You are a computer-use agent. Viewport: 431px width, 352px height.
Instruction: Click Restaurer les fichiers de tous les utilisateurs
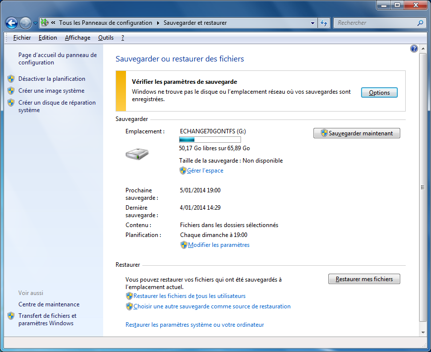coord(189,296)
